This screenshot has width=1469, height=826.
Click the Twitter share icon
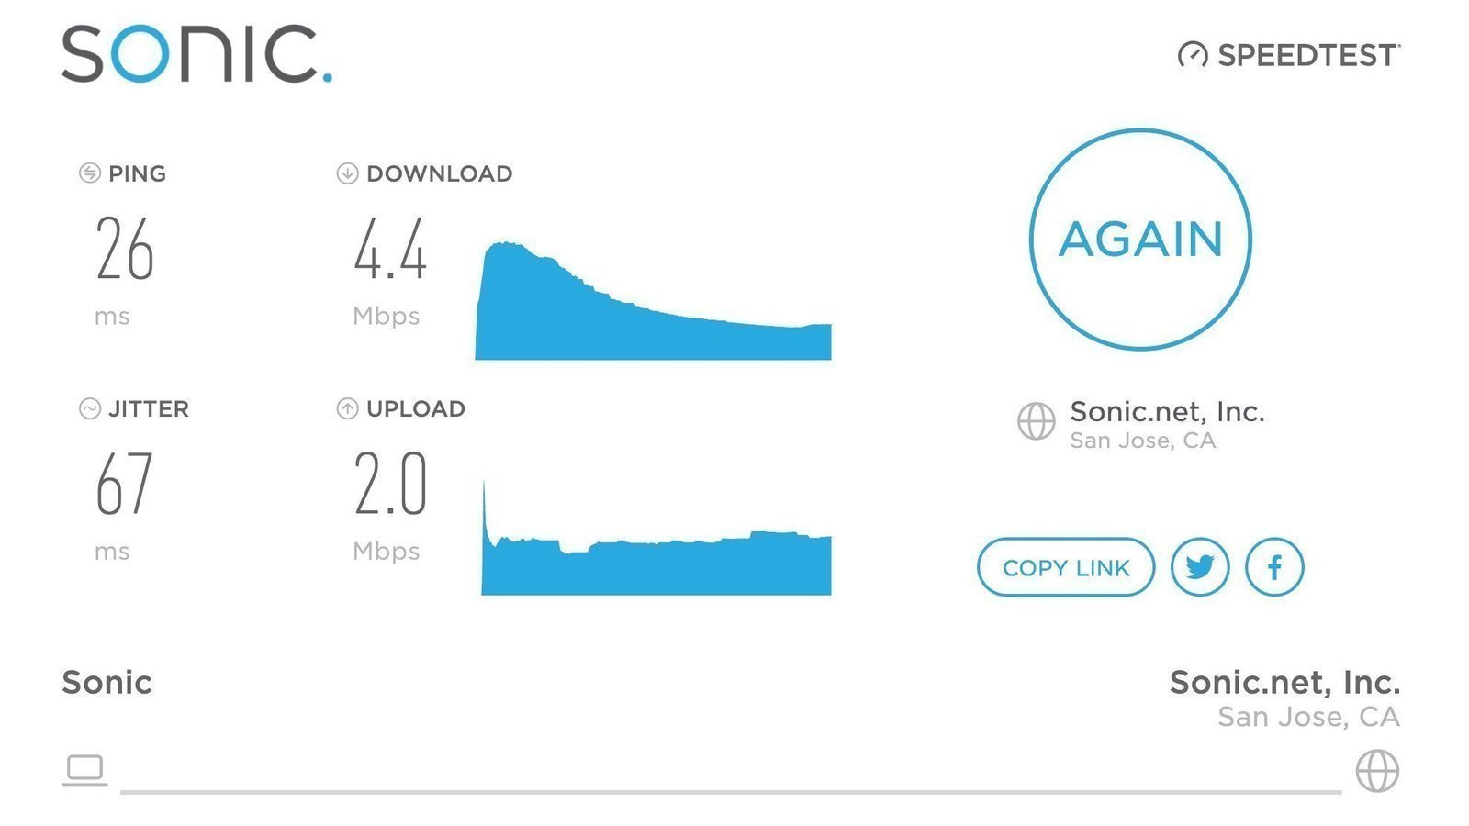click(x=1200, y=567)
